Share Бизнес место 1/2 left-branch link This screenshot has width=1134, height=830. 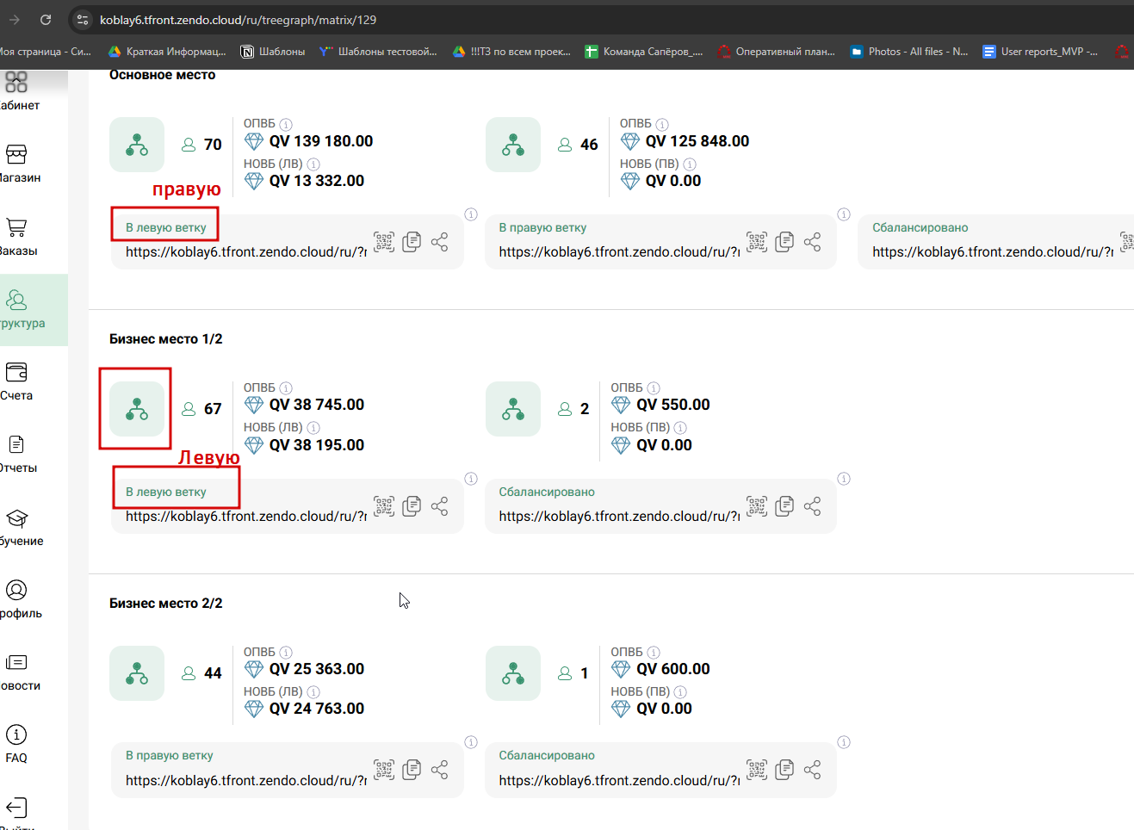[439, 506]
